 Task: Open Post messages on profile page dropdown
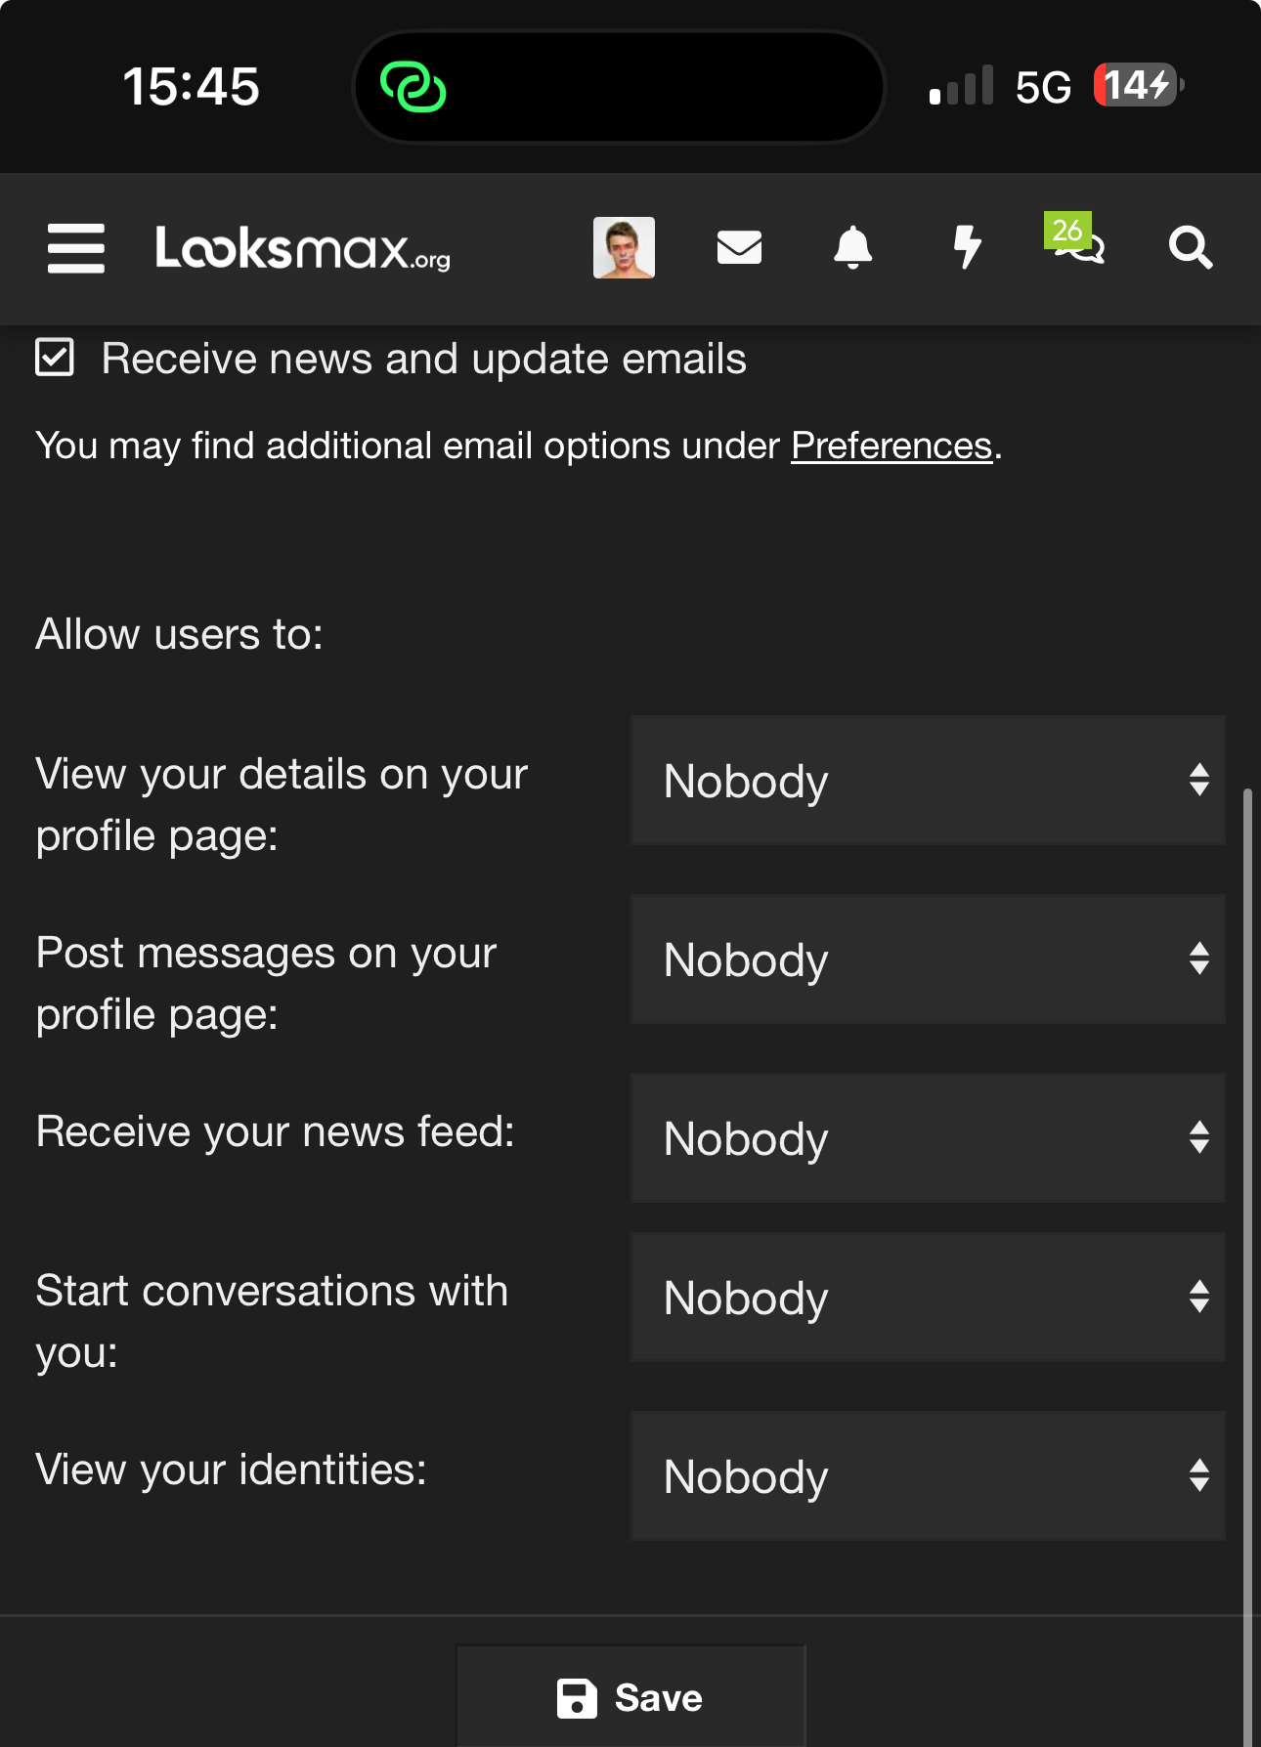click(x=927, y=959)
